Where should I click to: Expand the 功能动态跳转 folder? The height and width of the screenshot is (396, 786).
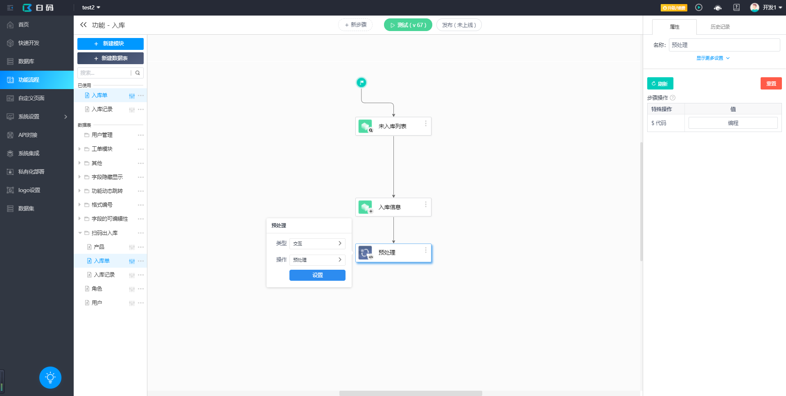coord(79,191)
